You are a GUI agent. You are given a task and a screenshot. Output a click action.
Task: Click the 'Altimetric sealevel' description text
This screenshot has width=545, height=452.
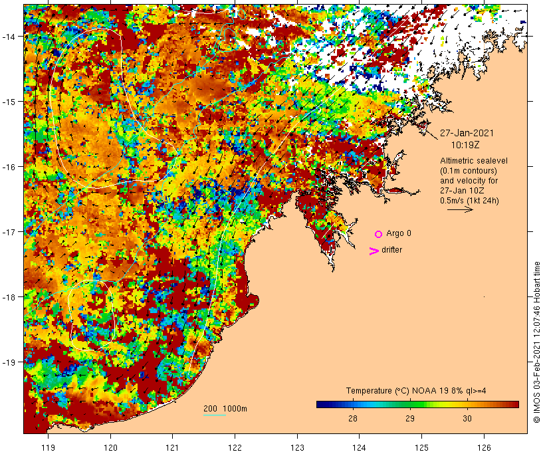click(472, 161)
